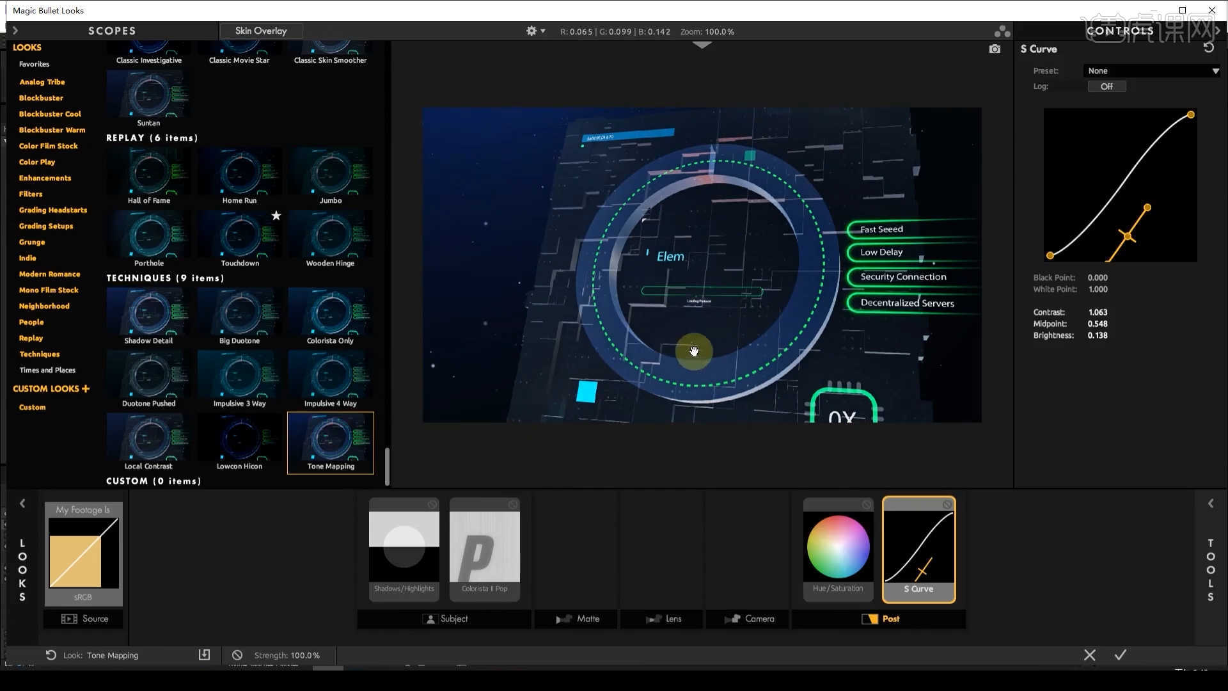Toggle the Log Off switch
Image resolution: width=1228 pixels, height=691 pixels.
1106,86
